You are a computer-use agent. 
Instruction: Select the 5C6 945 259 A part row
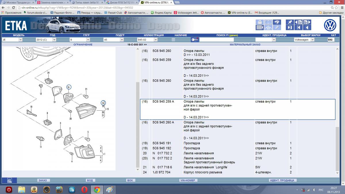point(238,109)
